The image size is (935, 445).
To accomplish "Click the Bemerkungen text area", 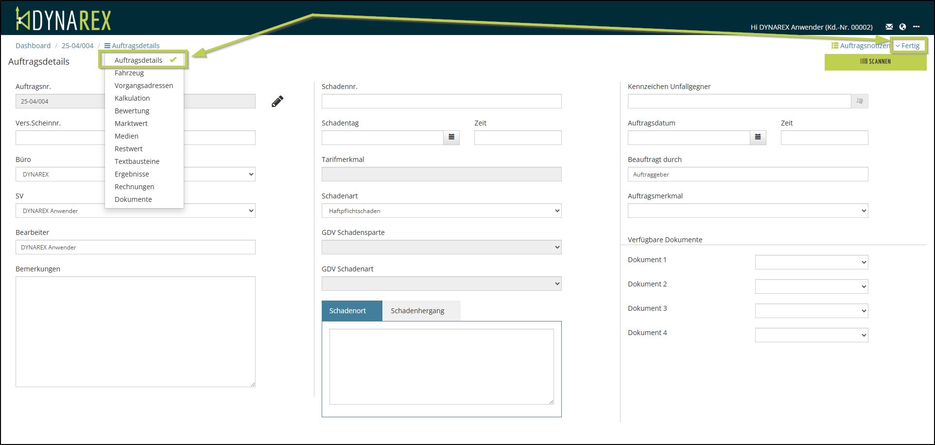I will click(135, 332).
